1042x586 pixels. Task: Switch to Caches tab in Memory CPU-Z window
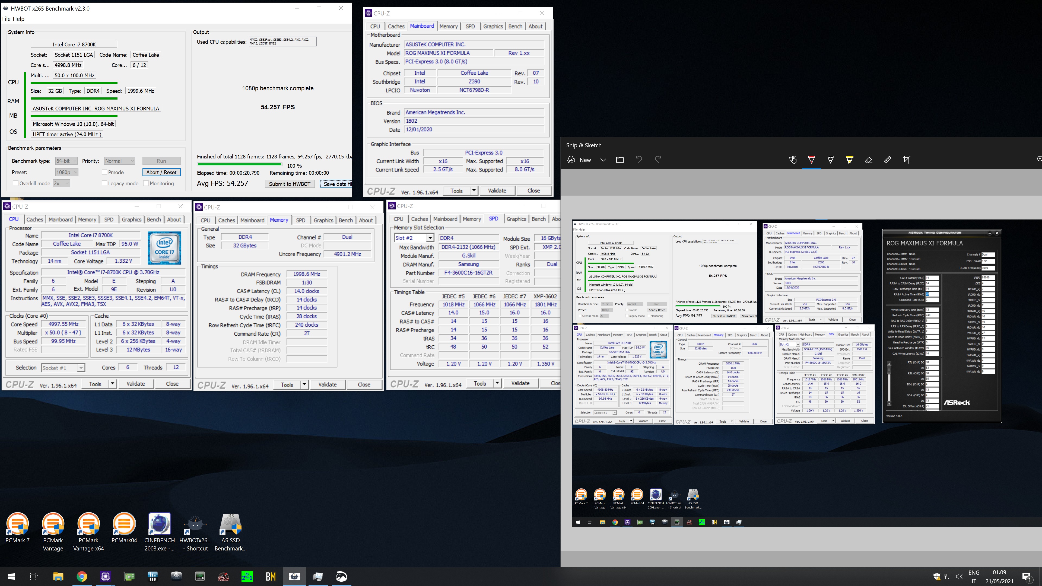pyautogui.click(x=227, y=220)
